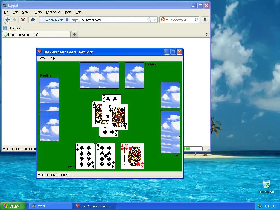This screenshot has height=210, width=280.
Task: Open the Downloads arrow button in Mypal
Action: pyautogui.click(x=205, y=20)
